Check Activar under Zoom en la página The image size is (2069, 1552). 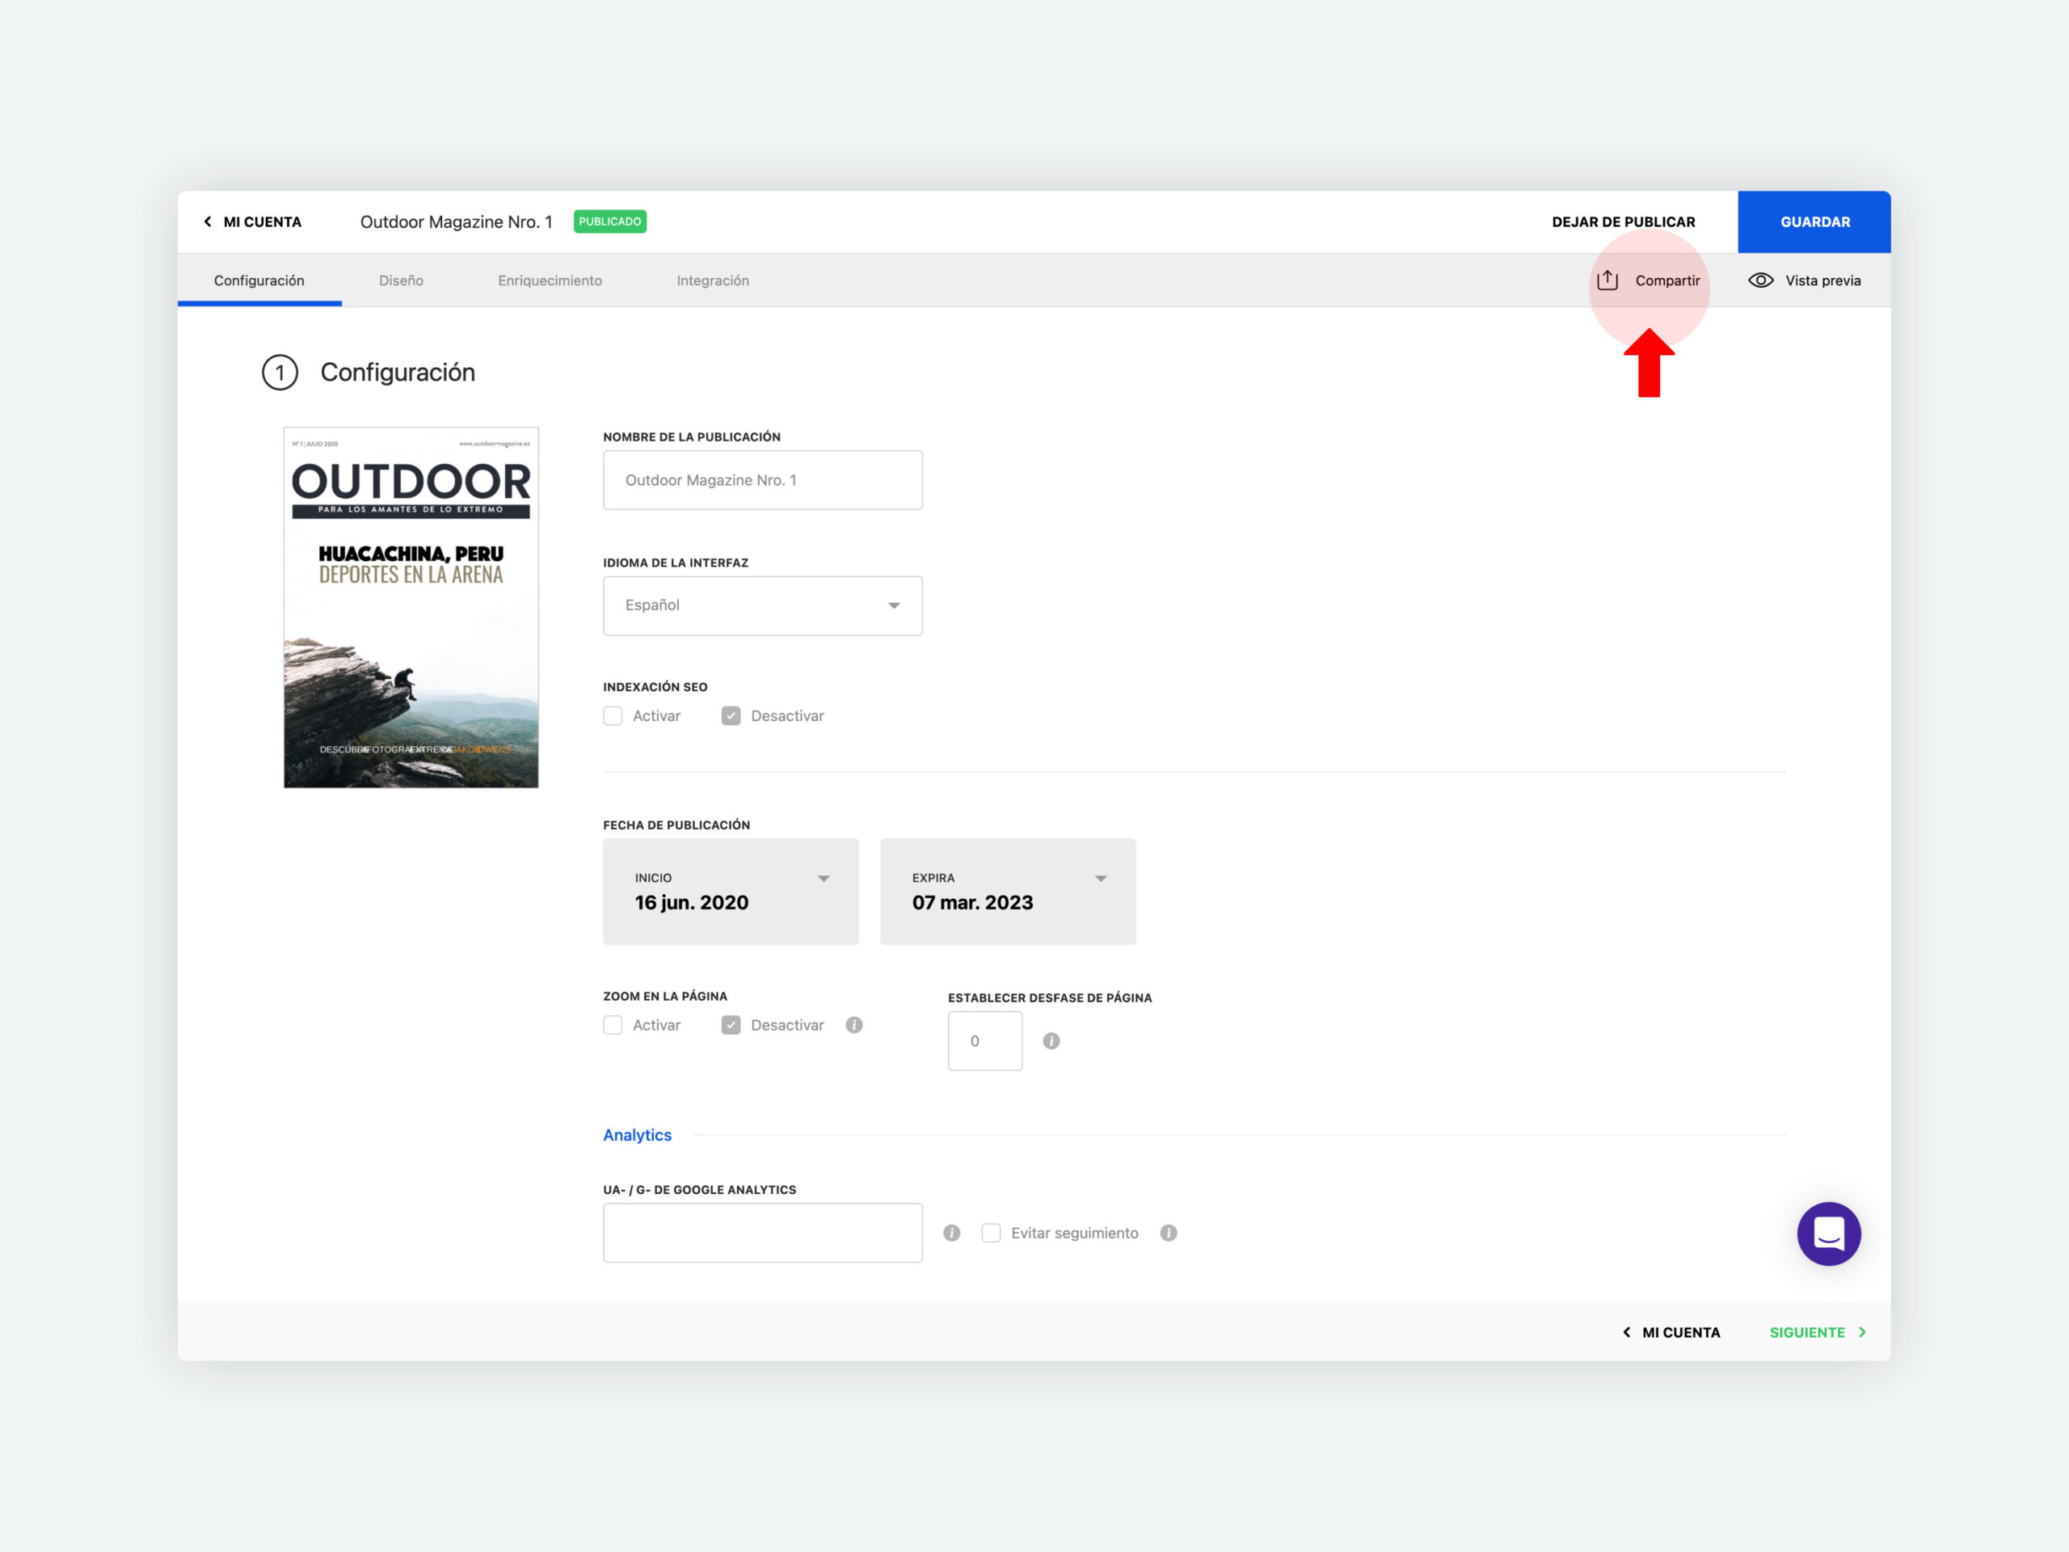pyautogui.click(x=613, y=1025)
